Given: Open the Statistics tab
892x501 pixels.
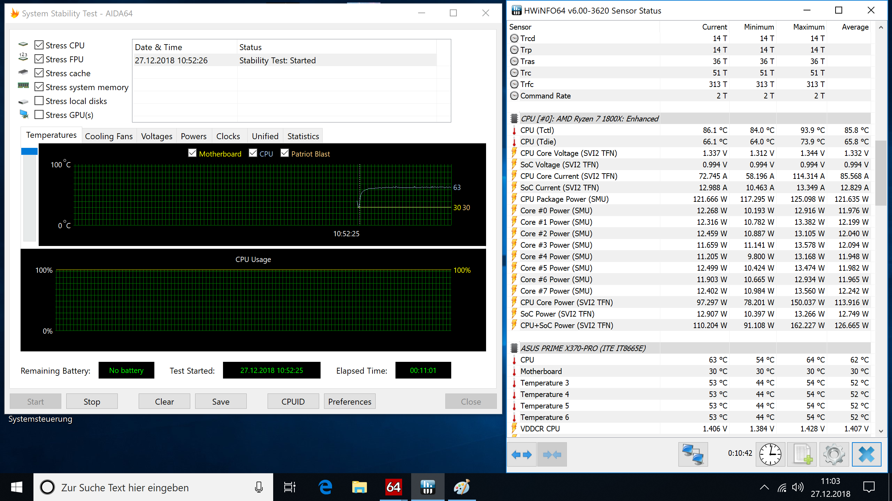Looking at the screenshot, I should (302, 136).
